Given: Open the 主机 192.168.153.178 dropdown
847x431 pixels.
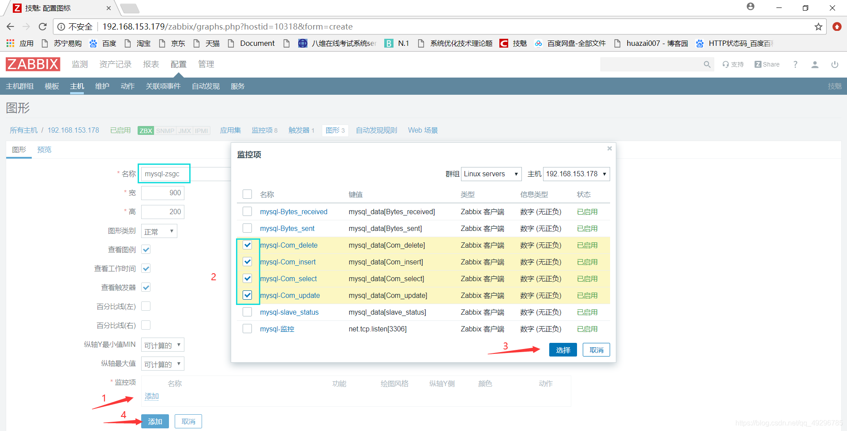Looking at the screenshot, I should tap(577, 174).
